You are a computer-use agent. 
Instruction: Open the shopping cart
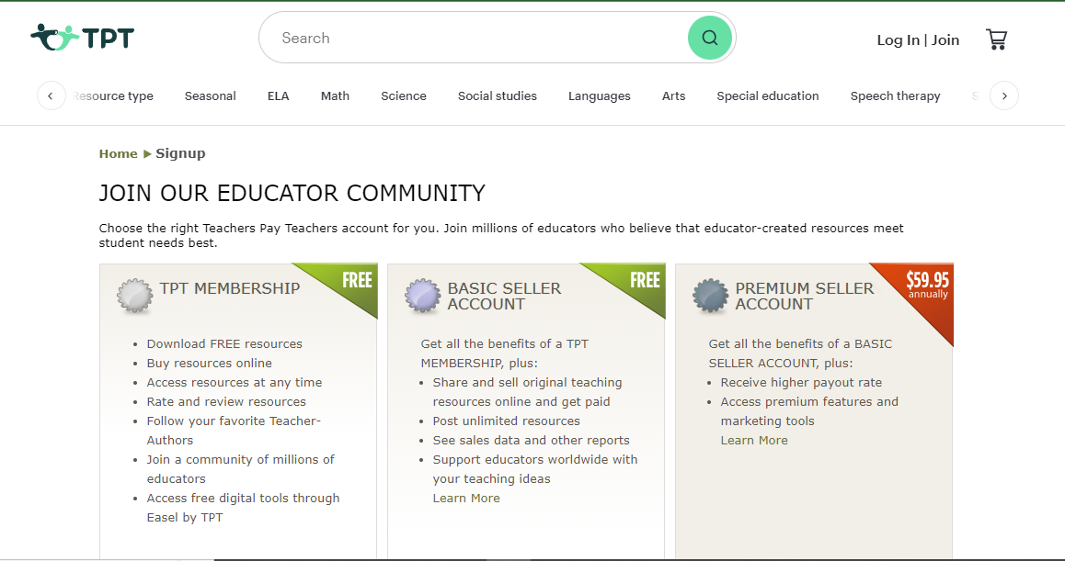click(997, 39)
